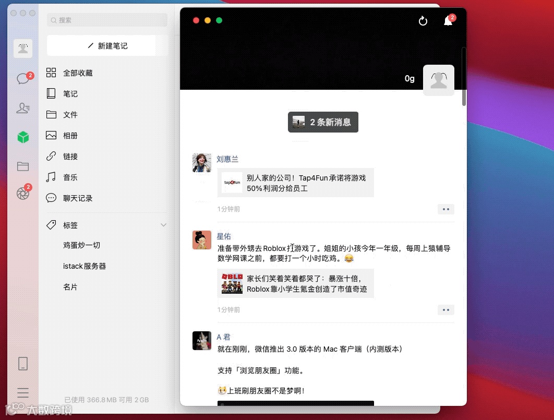Select 文件 category
Viewport: 554px width, 420px height.
(x=106, y=114)
